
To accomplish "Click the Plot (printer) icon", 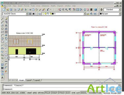I will (x=15, y=9).
